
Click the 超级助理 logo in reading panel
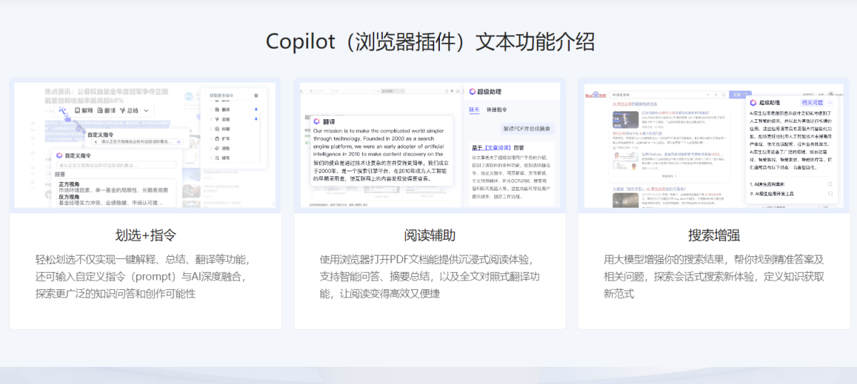[473, 91]
